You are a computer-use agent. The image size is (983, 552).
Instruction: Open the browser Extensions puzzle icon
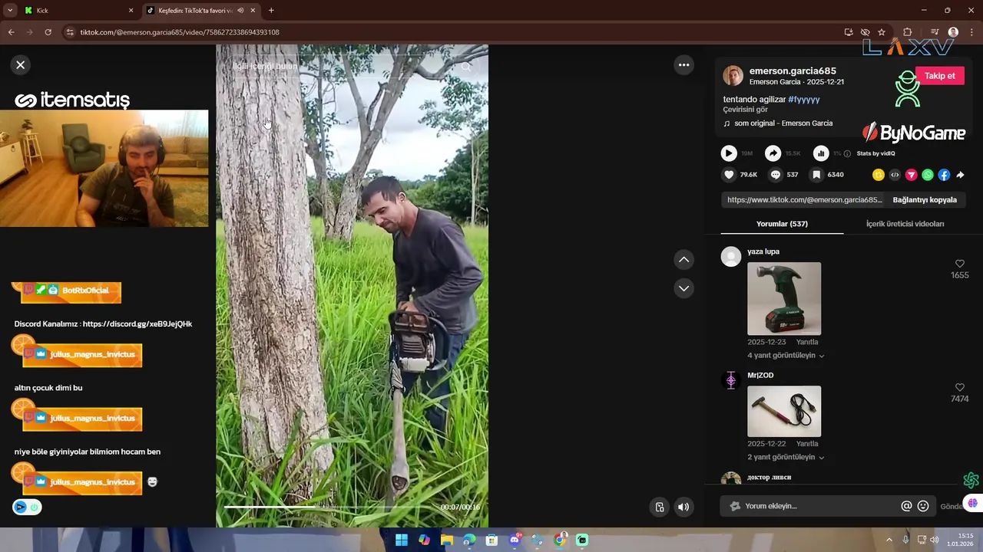(908, 32)
